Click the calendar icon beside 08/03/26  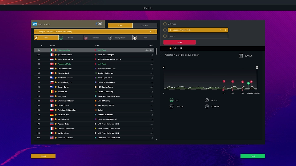241,56
